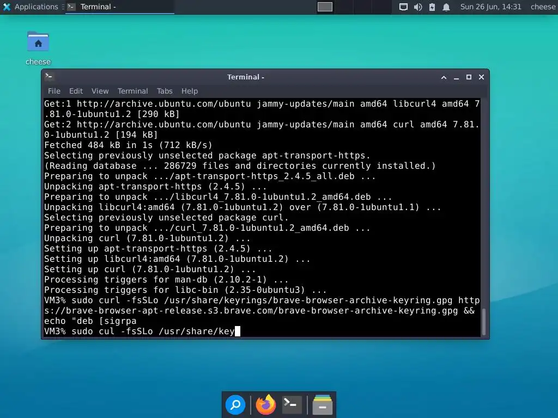Open the Terminal menu in menu bar

pyautogui.click(x=133, y=91)
